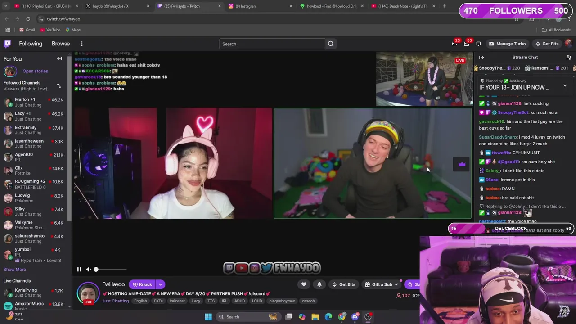Open browser tab search dropdown
The width and height of the screenshot is (576, 324).
click(6, 6)
